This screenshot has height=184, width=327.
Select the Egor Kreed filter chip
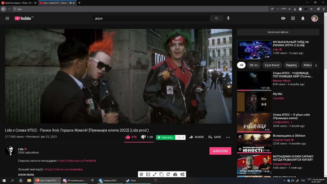272,65
